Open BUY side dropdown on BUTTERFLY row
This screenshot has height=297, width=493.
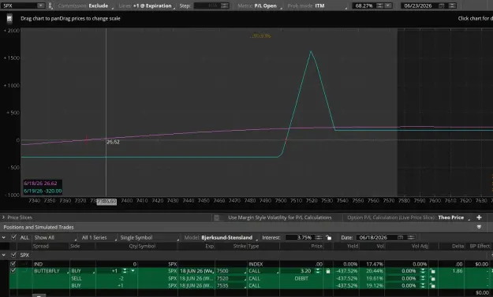[82, 271]
